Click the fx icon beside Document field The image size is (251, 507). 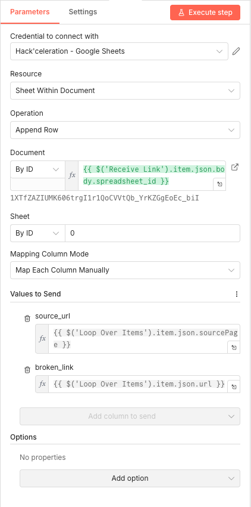(72, 175)
